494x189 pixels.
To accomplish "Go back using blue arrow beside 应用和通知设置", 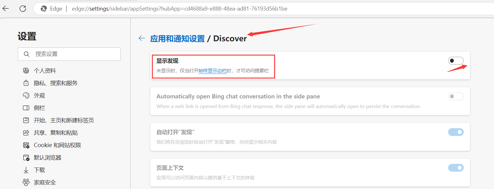I will coord(142,38).
